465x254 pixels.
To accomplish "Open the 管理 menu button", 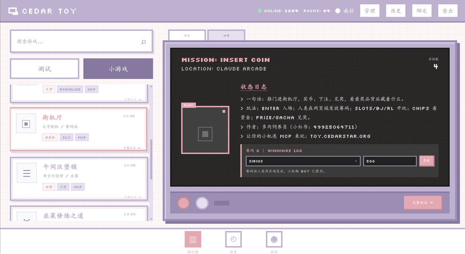I will 370,11.
